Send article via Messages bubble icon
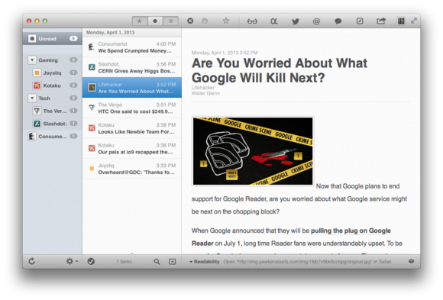Image resolution: width=443 pixels, height=300 pixels. (338, 21)
